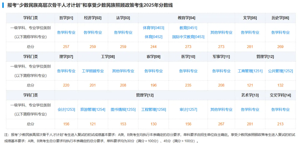Click the 注 footnote paragraph below the table
The width and height of the screenshot is (299, 144).
(x=150, y=138)
